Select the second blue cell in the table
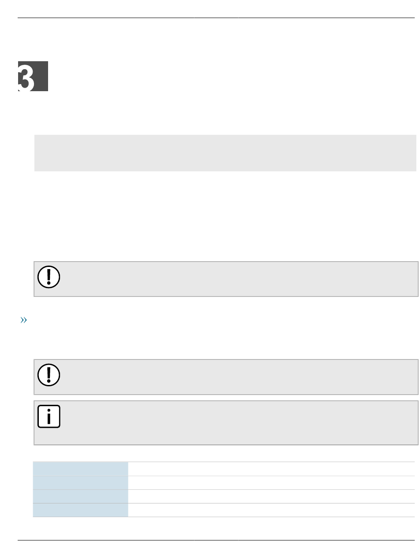This screenshot has height=555, width=419. click(81, 482)
